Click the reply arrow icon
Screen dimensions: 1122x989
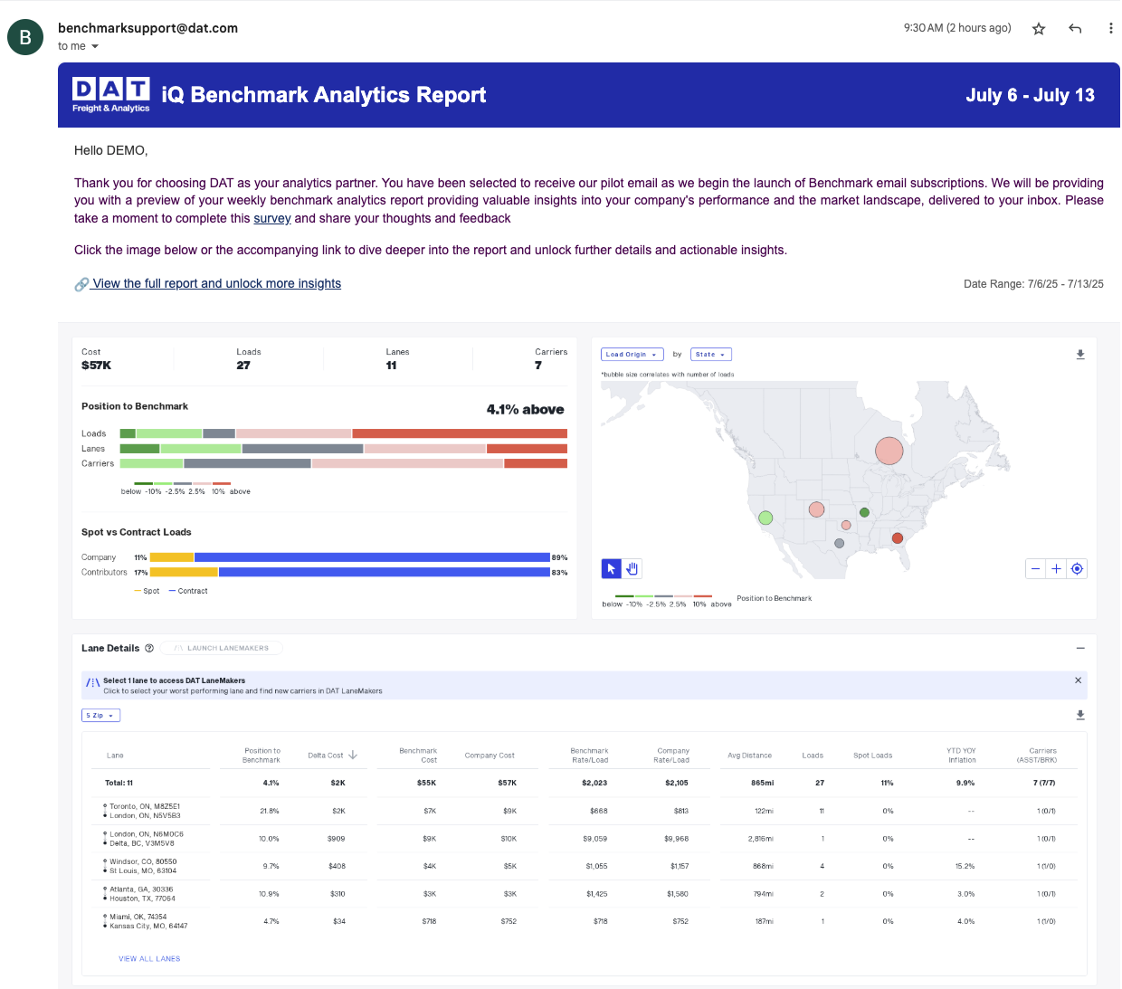coord(1075,29)
